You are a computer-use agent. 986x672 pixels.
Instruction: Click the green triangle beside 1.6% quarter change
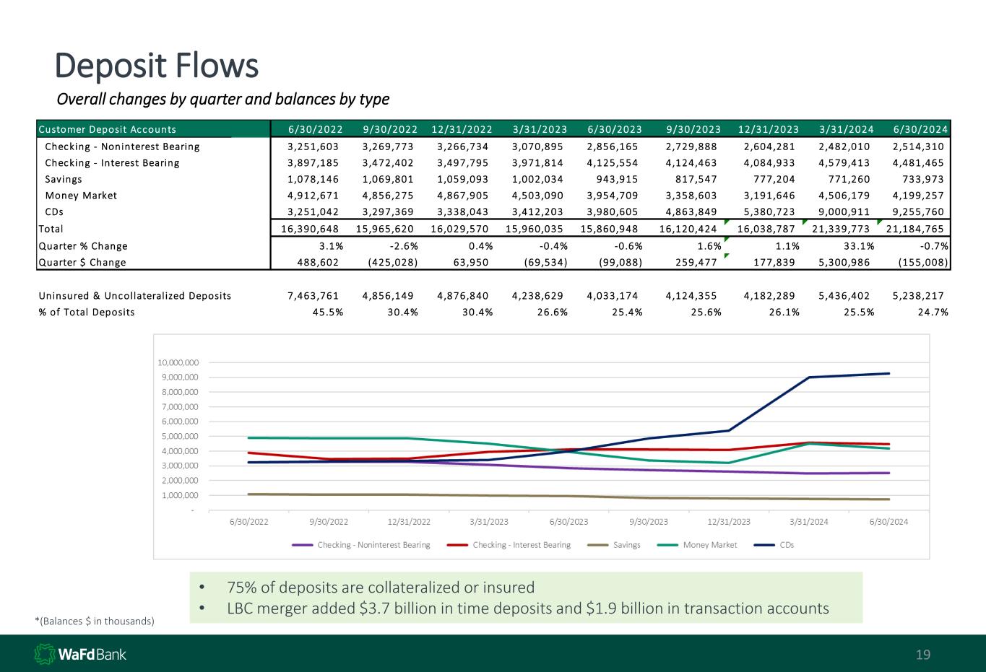[727, 240]
